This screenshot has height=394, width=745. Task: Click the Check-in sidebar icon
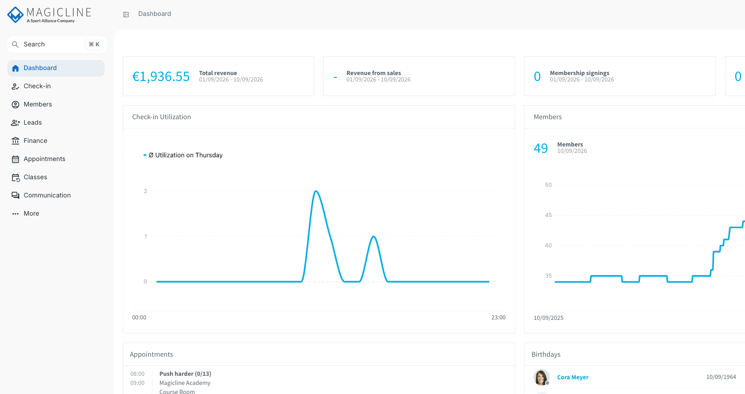tap(15, 86)
